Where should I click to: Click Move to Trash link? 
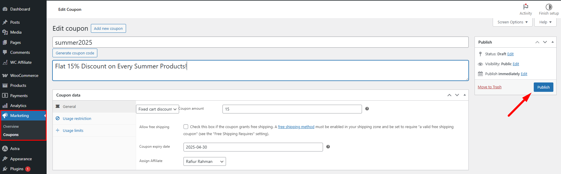click(489, 87)
